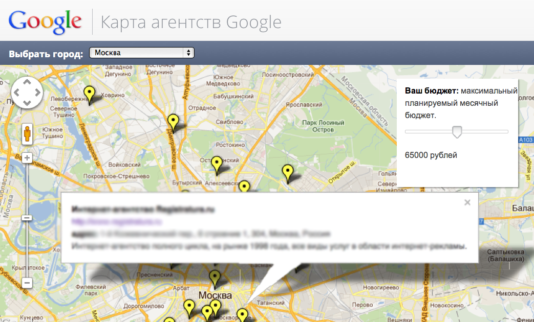Click the Google logo

(x=45, y=22)
